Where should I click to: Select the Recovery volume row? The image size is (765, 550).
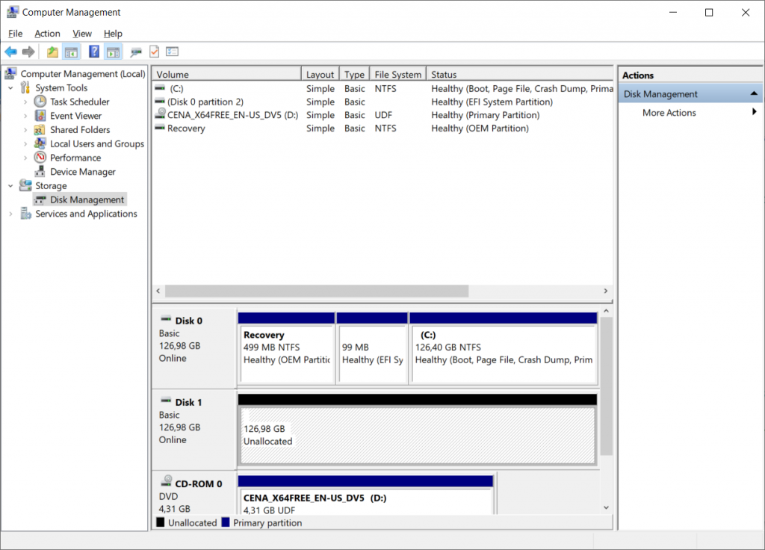coord(382,129)
